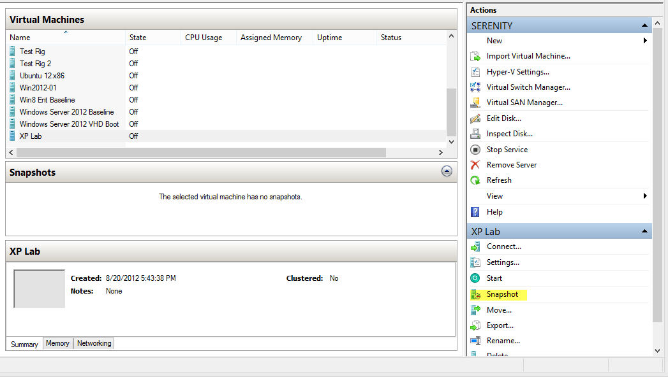Click the Virtual SAN Manager icon
Image resolution: width=668 pixels, height=377 pixels.
[x=475, y=103]
